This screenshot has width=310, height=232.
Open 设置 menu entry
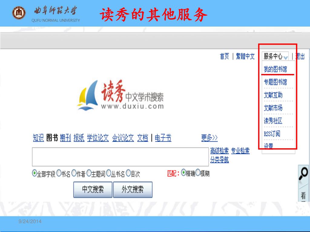point(268,146)
